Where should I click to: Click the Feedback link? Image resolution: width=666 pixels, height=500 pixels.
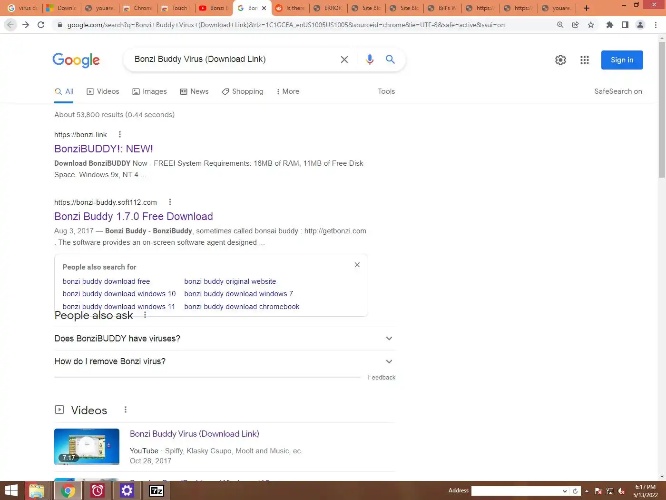382,377
